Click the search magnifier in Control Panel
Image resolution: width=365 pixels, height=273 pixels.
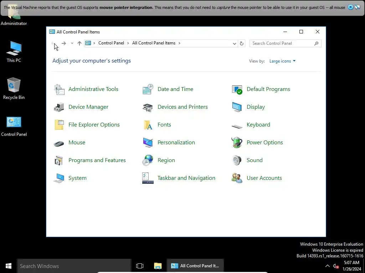[x=316, y=43]
